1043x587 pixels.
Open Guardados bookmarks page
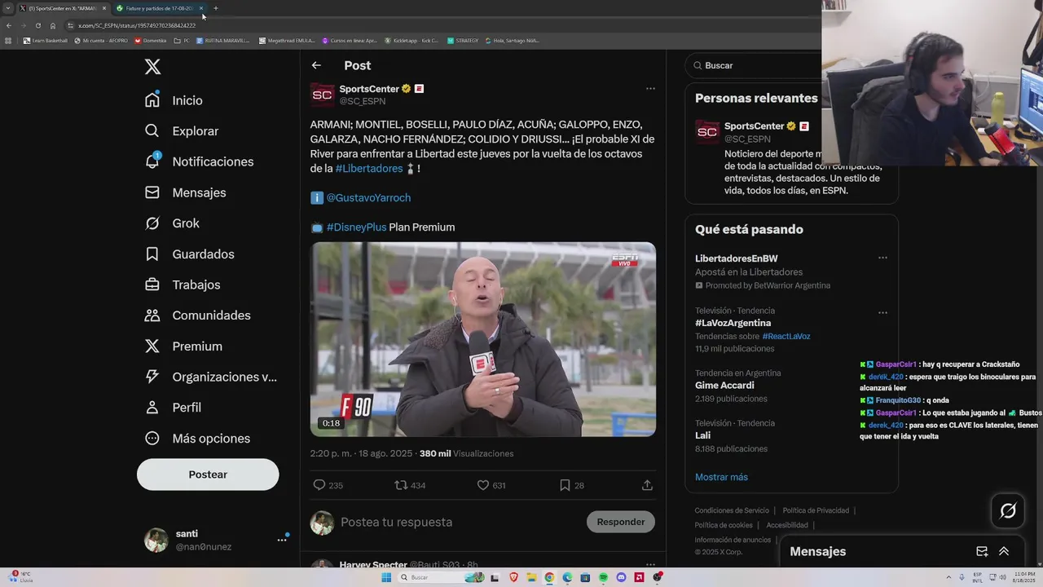tap(189, 254)
